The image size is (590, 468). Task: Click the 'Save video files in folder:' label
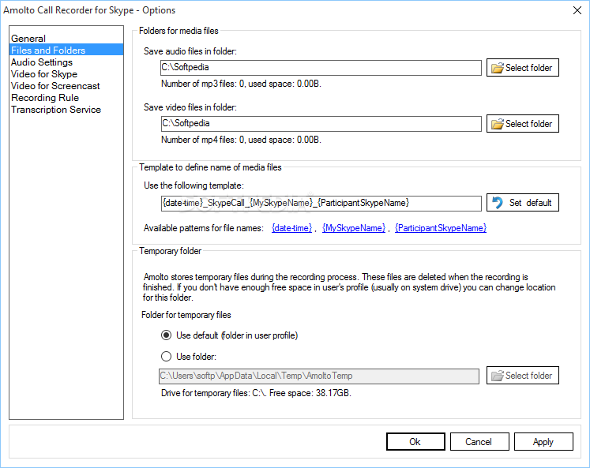click(190, 107)
